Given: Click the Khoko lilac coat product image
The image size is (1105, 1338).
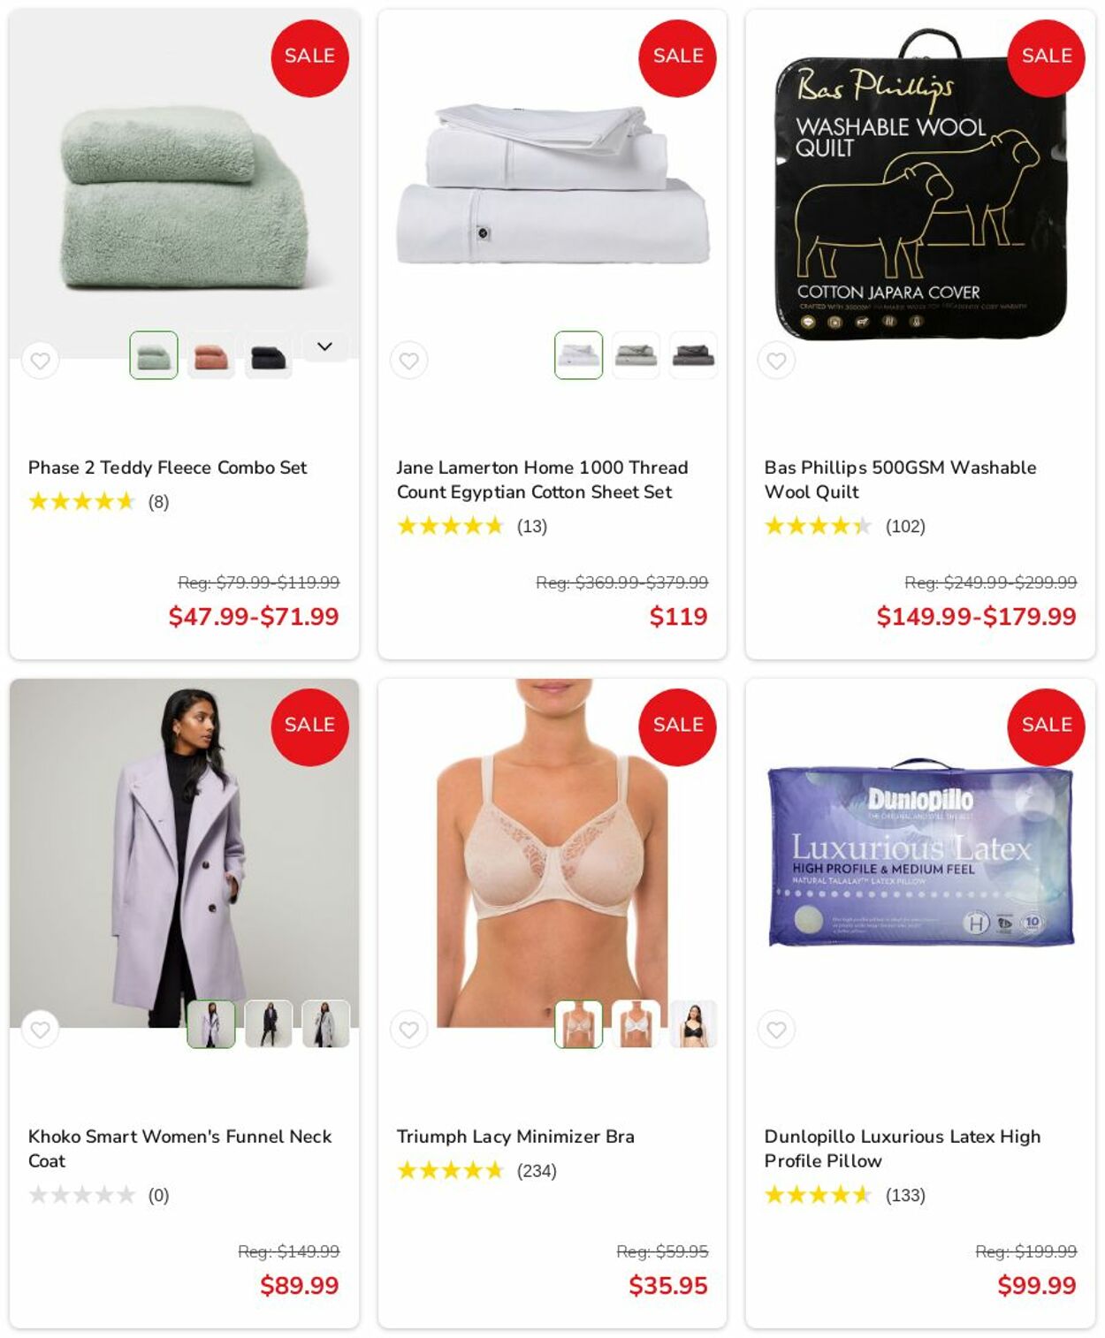Looking at the screenshot, I should 184,853.
